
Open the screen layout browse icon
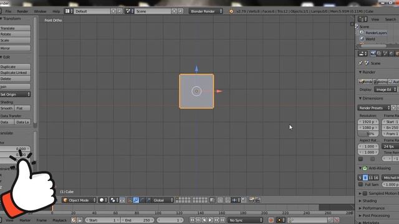[x=68, y=11]
